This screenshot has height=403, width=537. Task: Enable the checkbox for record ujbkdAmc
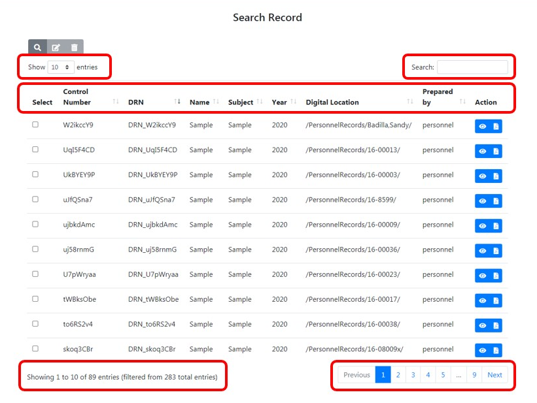35,224
